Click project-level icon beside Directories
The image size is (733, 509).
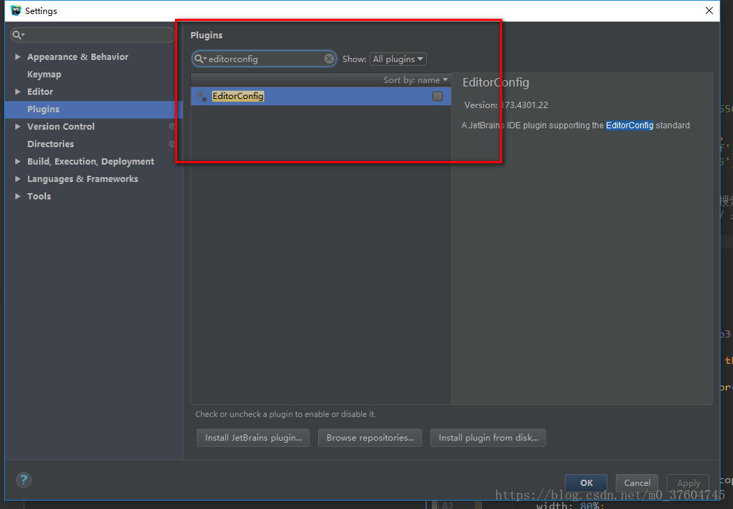172,144
